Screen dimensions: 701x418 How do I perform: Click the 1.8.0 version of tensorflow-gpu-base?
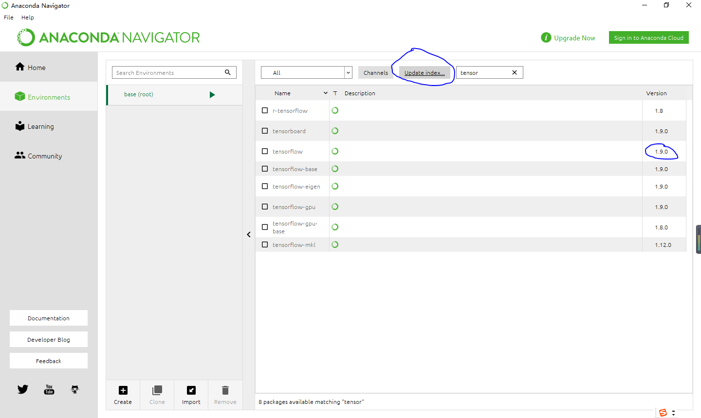662,227
